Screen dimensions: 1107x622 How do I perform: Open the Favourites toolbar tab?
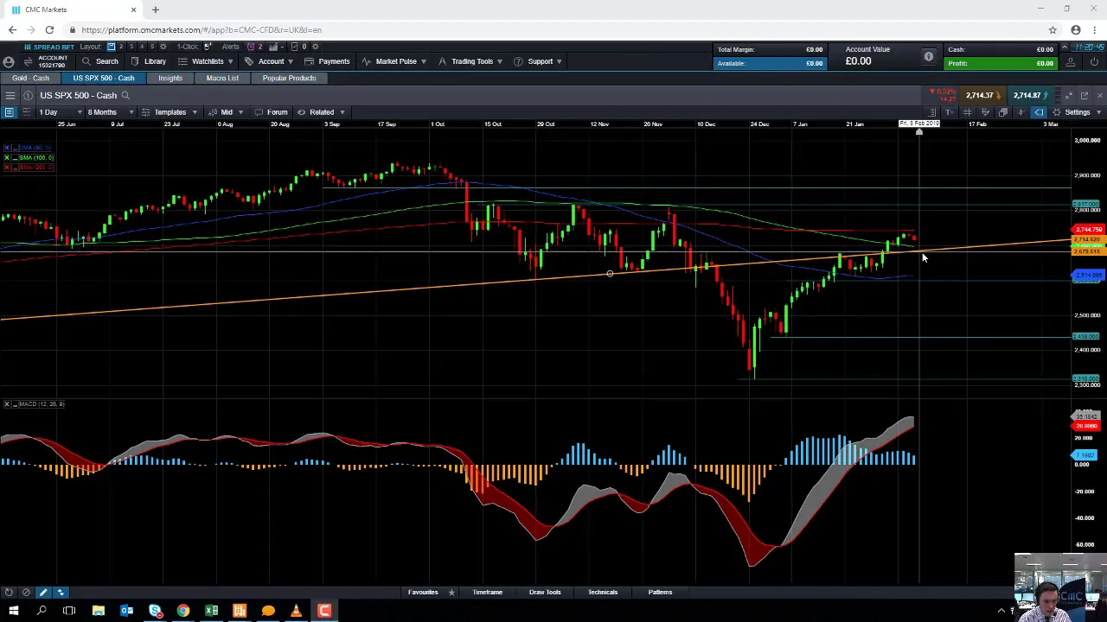click(423, 592)
